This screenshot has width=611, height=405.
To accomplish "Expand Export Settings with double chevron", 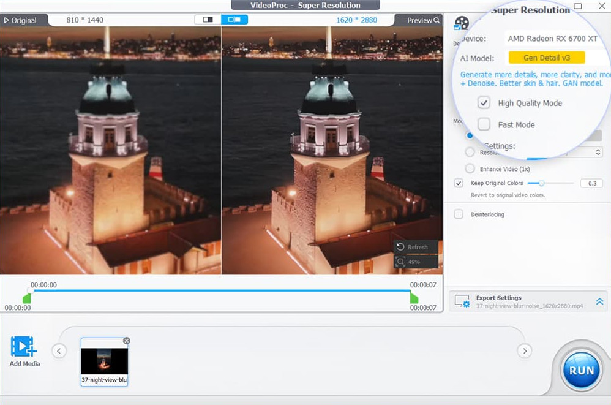I will [599, 301].
